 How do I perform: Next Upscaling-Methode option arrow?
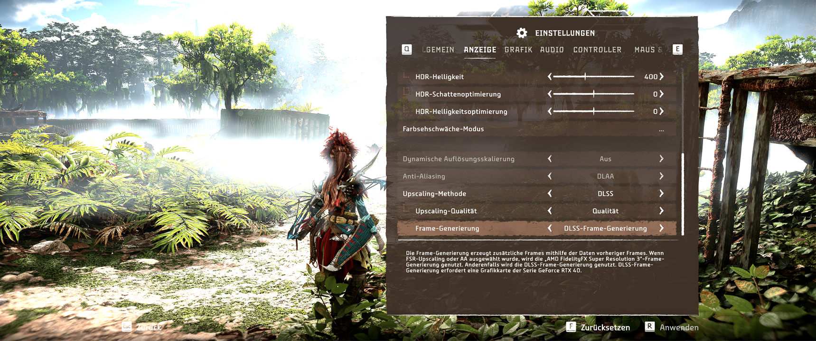661,193
